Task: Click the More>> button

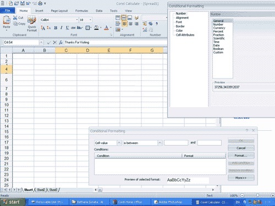Action: 241,178
